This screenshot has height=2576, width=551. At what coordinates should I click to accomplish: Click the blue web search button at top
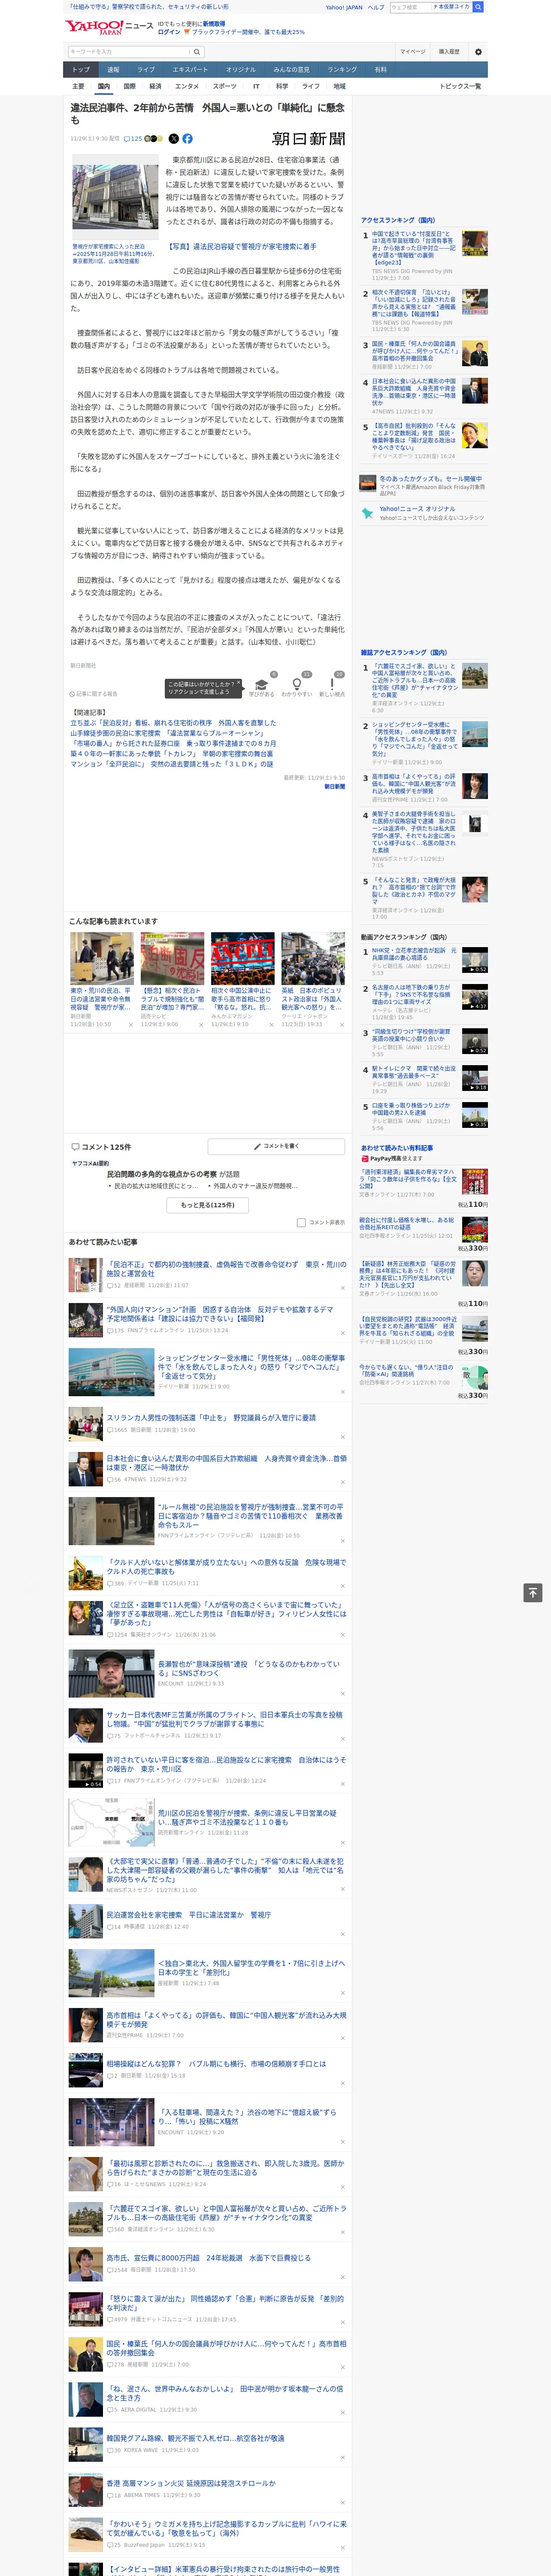point(478,7)
